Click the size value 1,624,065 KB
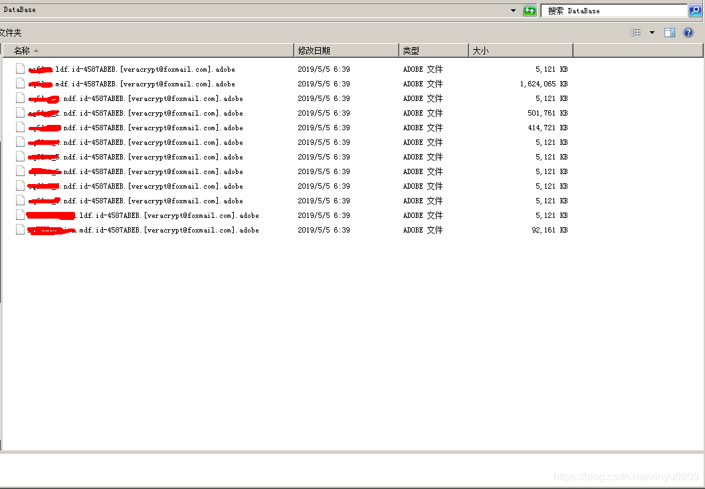 [x=544, y=84]
